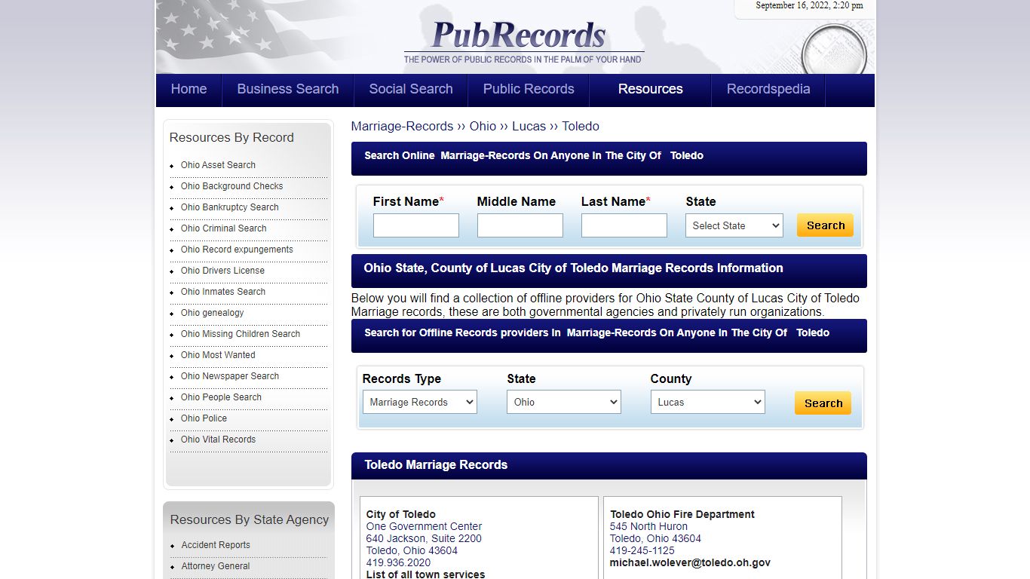Select Toledo Ohio Fire Department title
1030x579 pixels.
pyautogui.click(x=682, y=514)
